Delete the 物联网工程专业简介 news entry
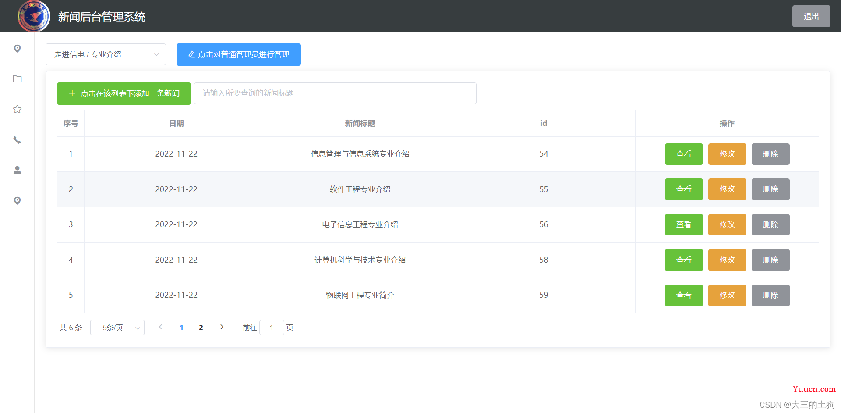Viewport: 841px width, 413px height. click(x=770, y=296)
